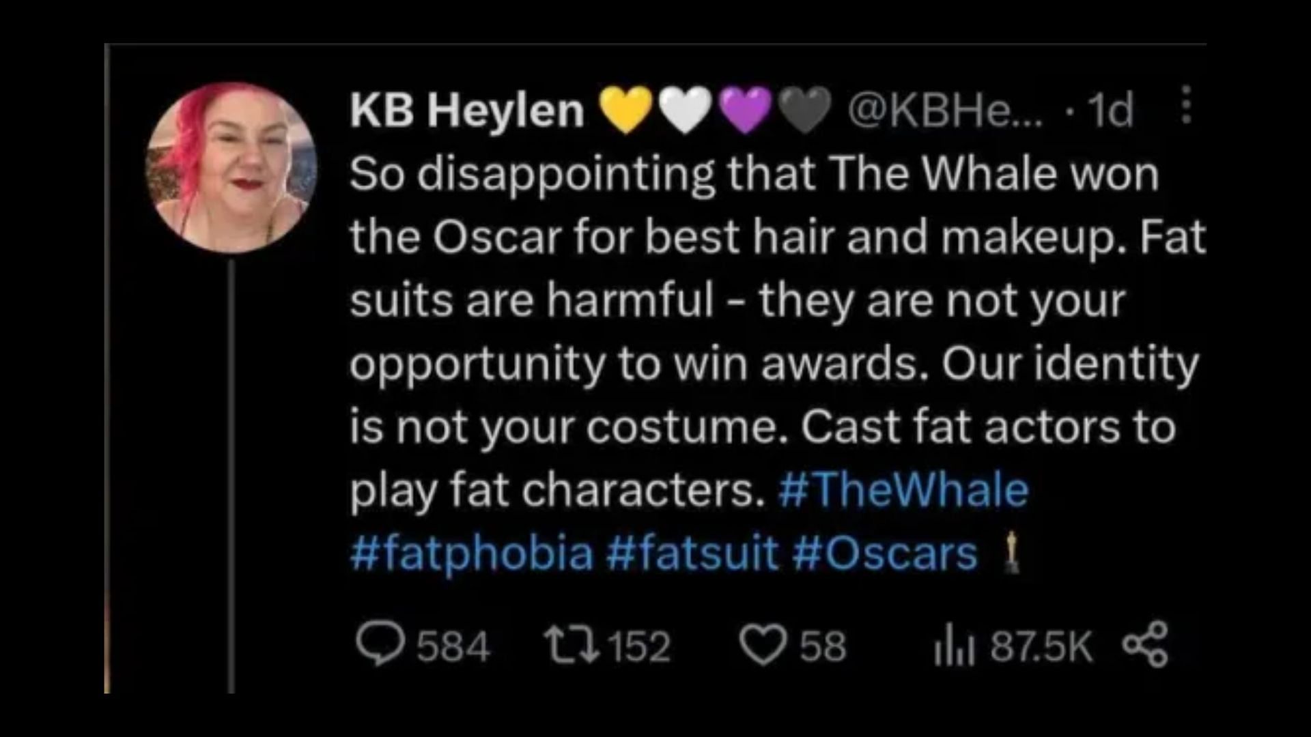This screenshot has width=1311, height=737.
Task: Open the #TheWhale hashtag
Action: [903, 490]
